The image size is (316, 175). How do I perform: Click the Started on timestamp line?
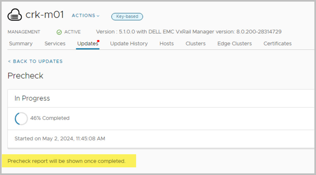[x=60, y=139]
